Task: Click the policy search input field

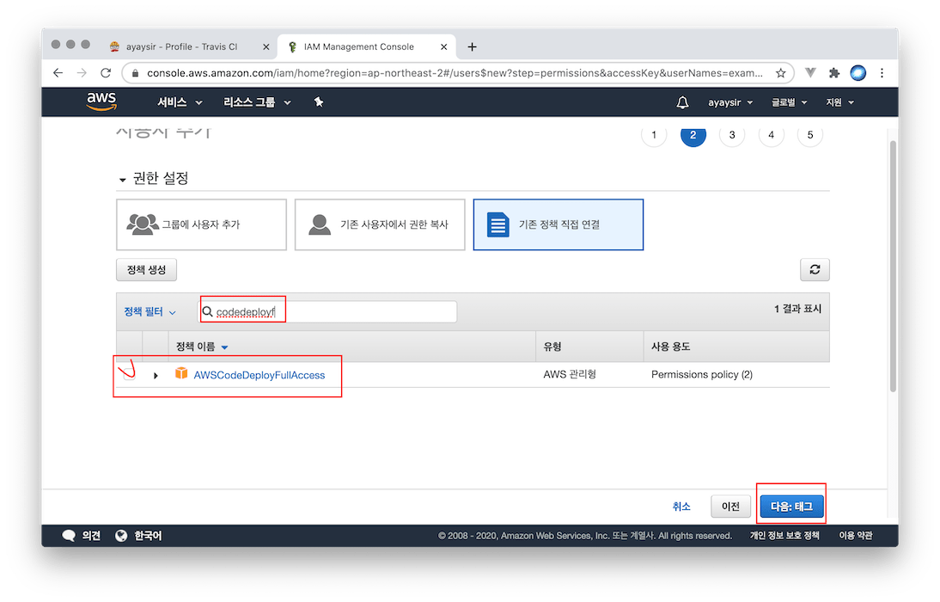Action: click(335, 311)
